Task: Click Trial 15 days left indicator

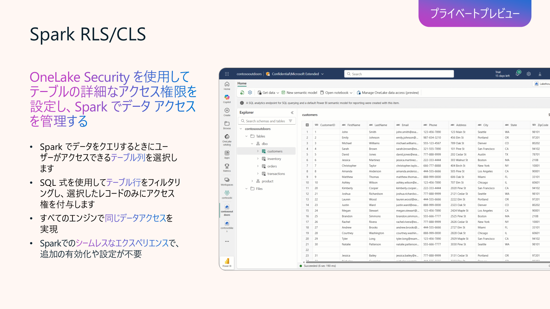Action: (x=502, y=74)
